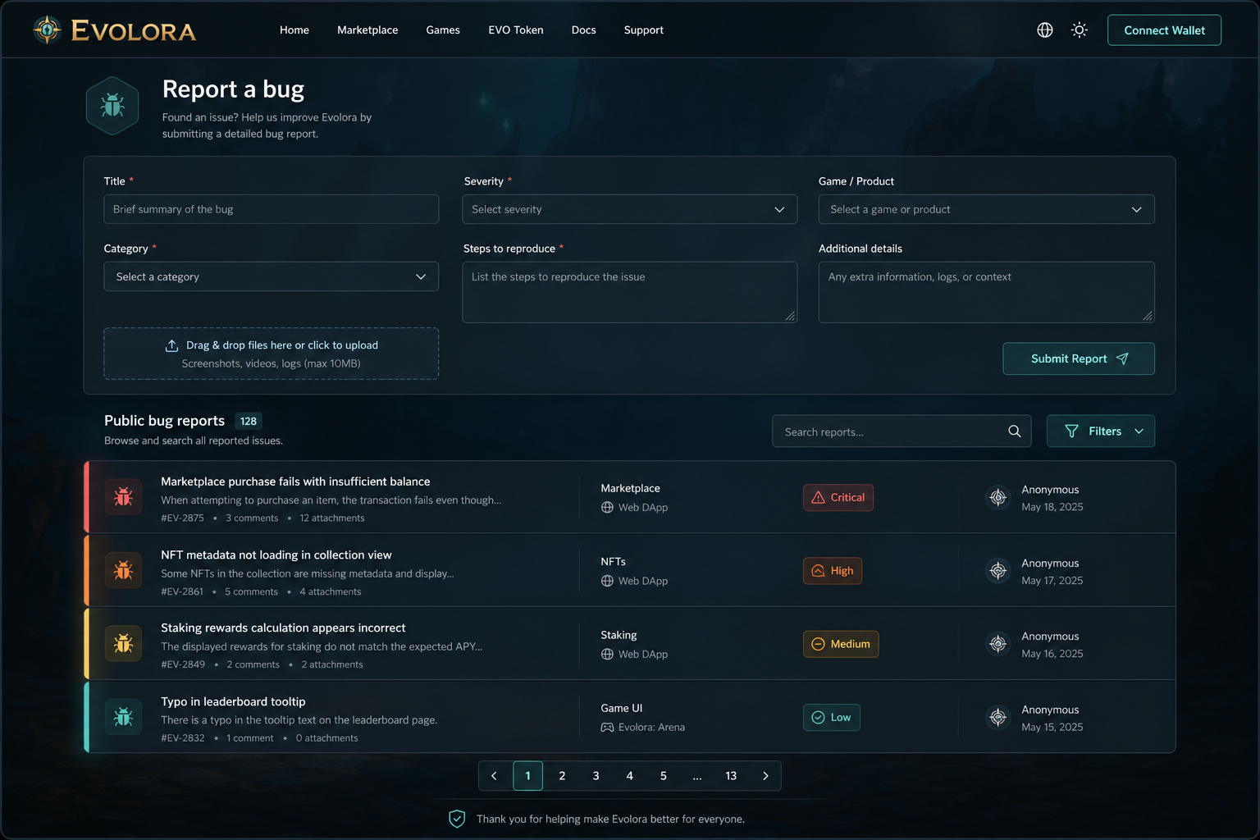Go to the previous page arrow
Screen dimensions: 1260x840
pos(494,776)
